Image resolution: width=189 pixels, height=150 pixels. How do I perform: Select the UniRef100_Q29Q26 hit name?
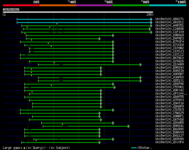(x=170, y=61)
